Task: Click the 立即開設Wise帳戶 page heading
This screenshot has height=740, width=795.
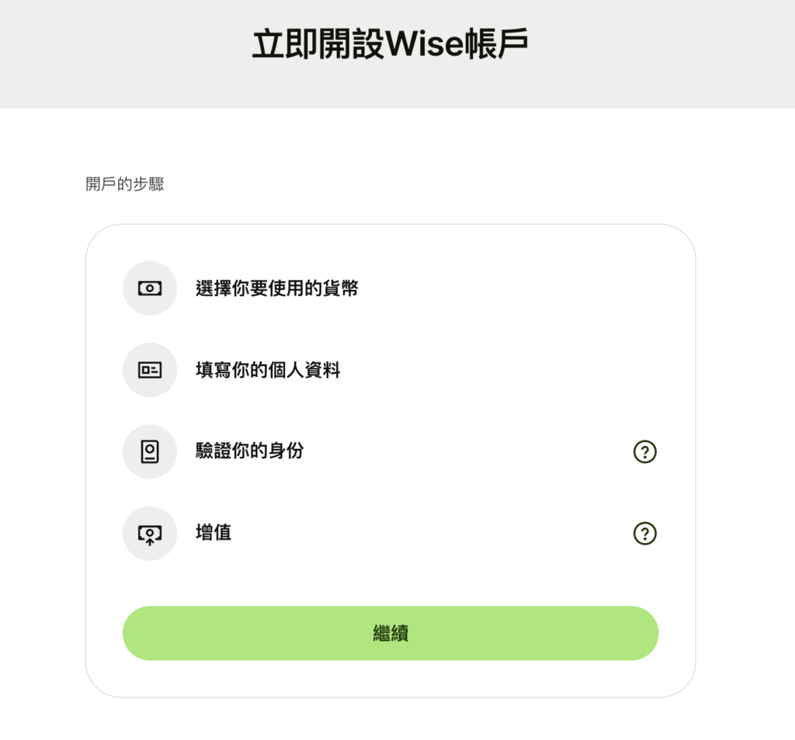Action: point(390,45)
